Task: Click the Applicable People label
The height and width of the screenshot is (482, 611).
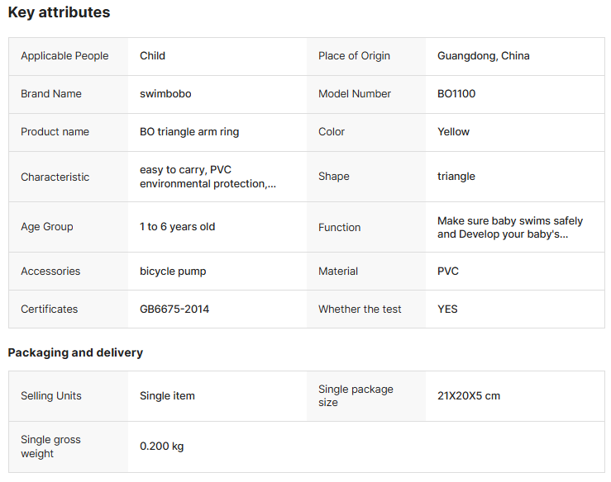Action: pyautogui.click(x=64, y=56)
